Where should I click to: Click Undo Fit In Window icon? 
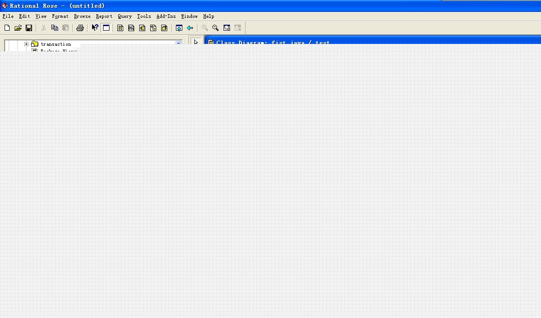coord(238,28)
